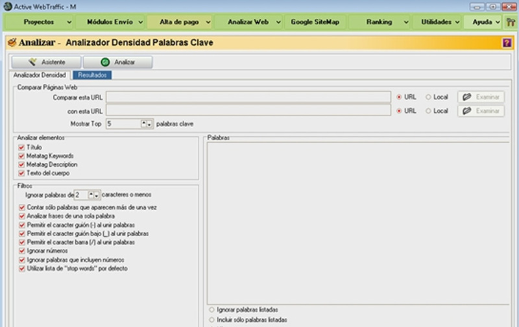Screen dimensions: 519x327
Task: Click the 'Comparar esta URL' text field
Action: pyautogui.click(x=248, y=97)
